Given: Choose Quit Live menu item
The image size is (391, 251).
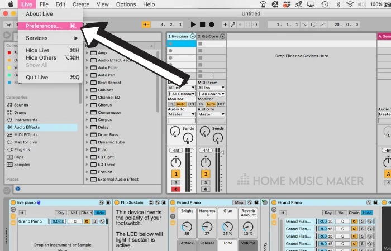Looking at the screenshot, I should click(x=50, y=77).
